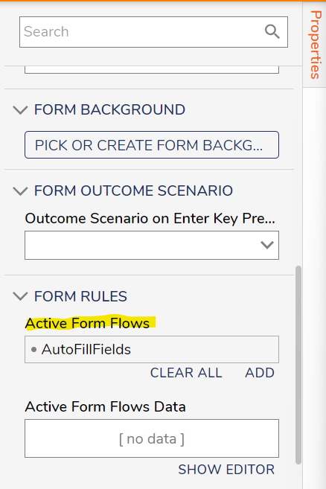Collapse the FORM BACKGROUND heading text
The height and width of the screenshot is (489, 326).
tap(109, 109)
